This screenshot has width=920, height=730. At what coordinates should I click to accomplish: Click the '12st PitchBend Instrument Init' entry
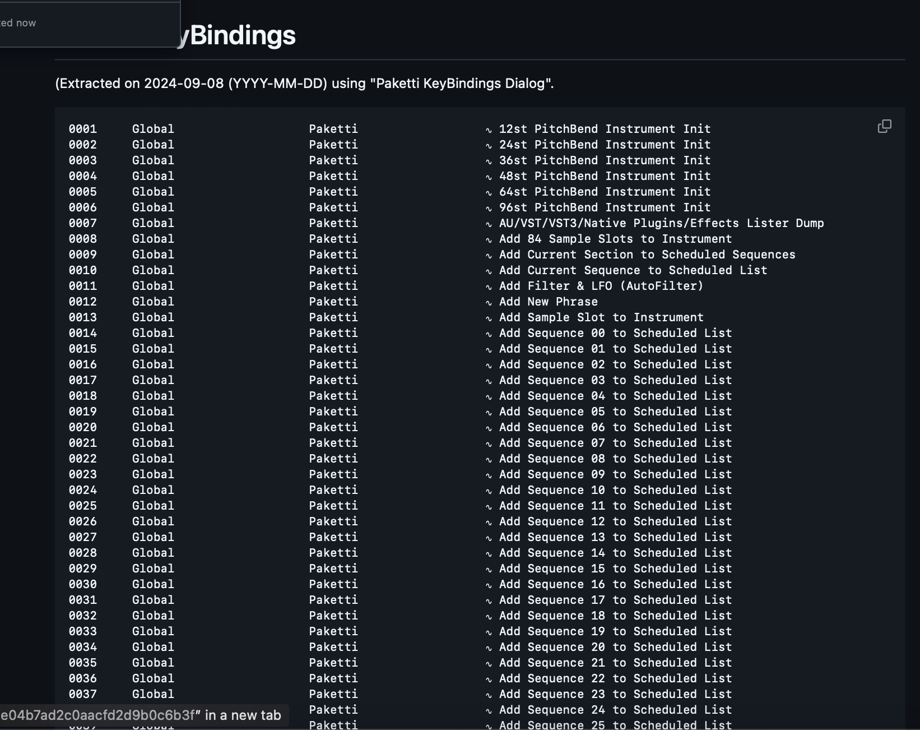(605, 129)
